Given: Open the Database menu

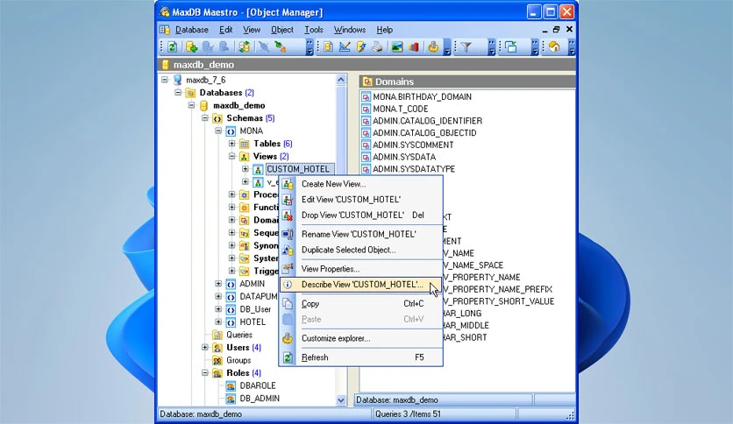Looking at the screenshot, I should [192, 30].
